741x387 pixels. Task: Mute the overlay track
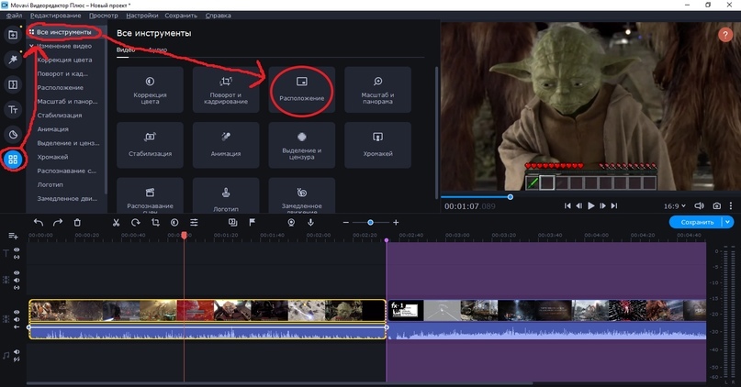click(x=17, y=280)
